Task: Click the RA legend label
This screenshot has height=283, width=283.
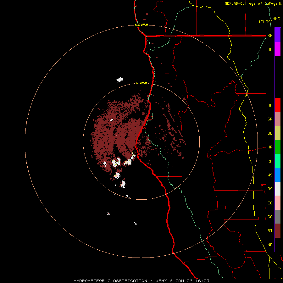Action: [270, 161]
